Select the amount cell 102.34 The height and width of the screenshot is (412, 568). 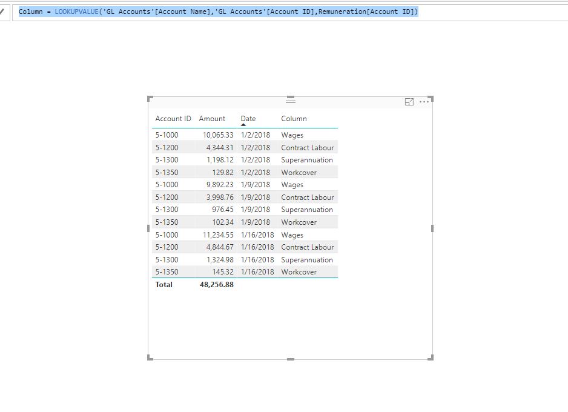tap(223, 222)
